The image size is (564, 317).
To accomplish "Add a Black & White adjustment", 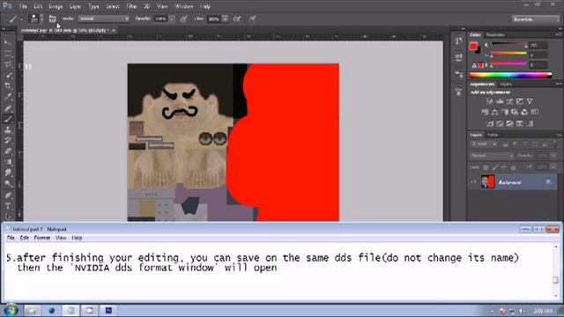I will [x=505, y=112].
